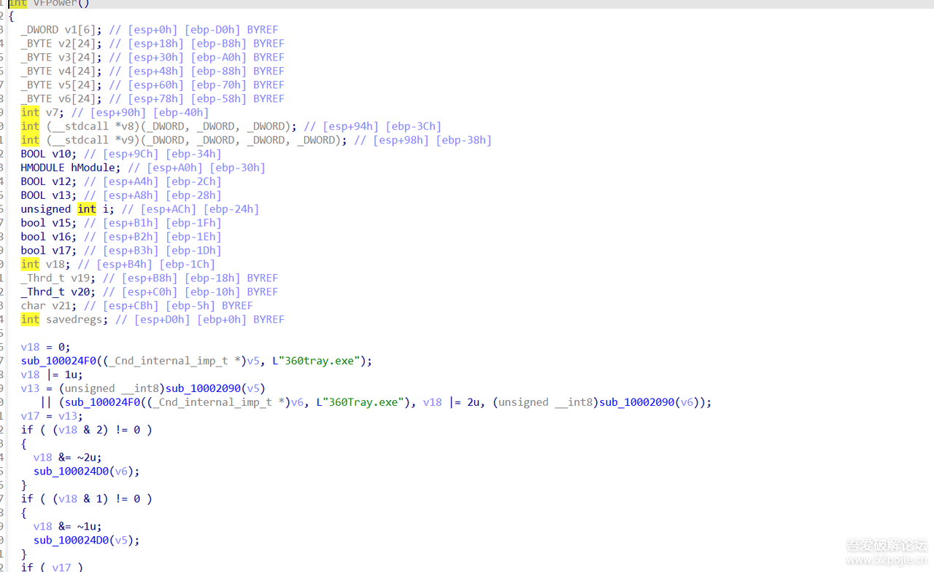This screenshot has width=934, height=572.
Task: Click the "v18 &= ~2u;" statement
Action: [x=67, y=458]
